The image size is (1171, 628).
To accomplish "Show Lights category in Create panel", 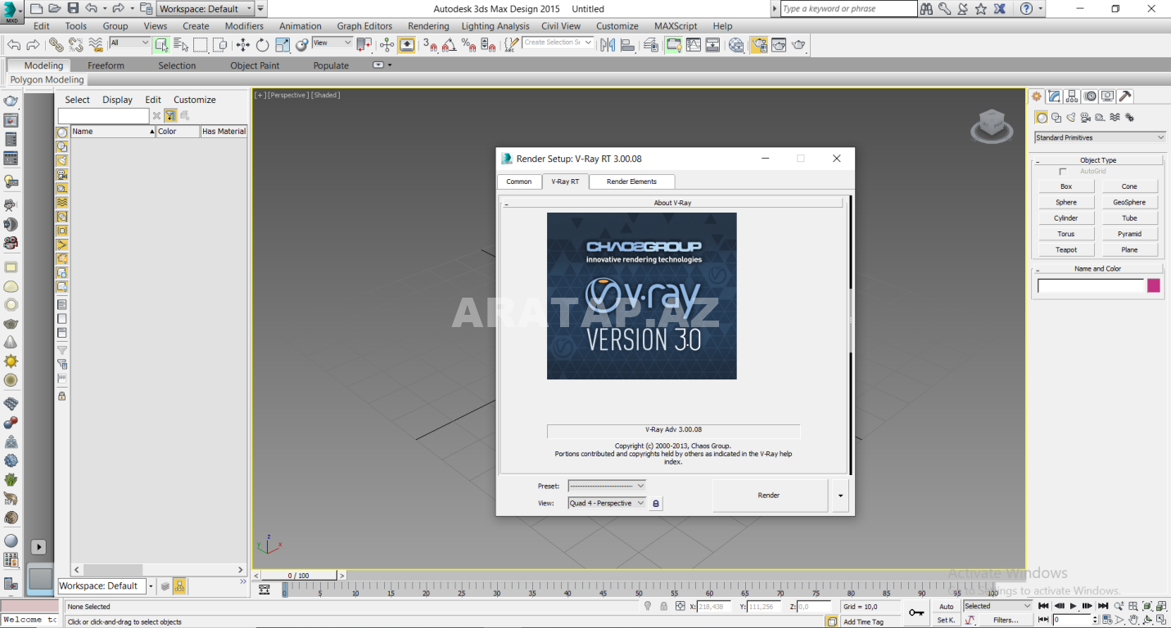I will (1070, 118).
